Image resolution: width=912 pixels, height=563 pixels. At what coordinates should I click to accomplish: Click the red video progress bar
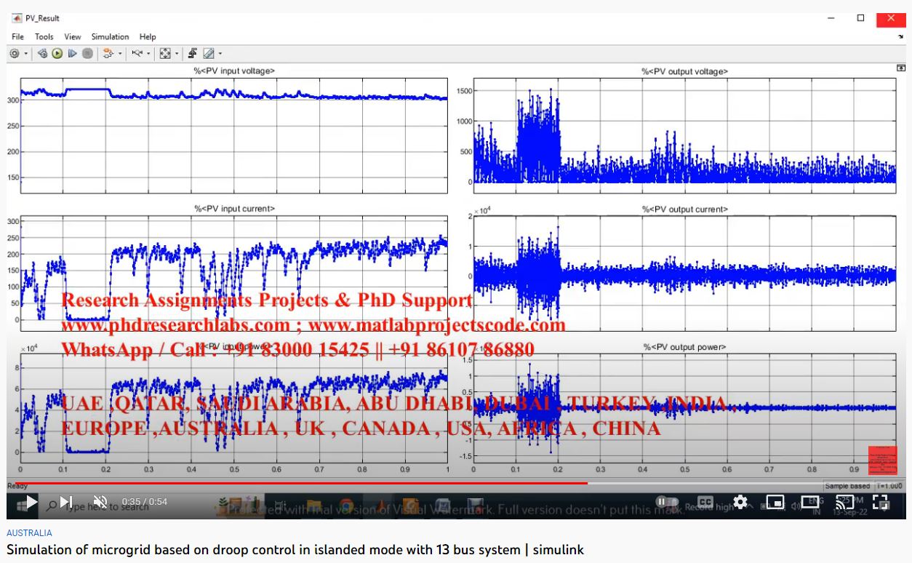[298, 483]
